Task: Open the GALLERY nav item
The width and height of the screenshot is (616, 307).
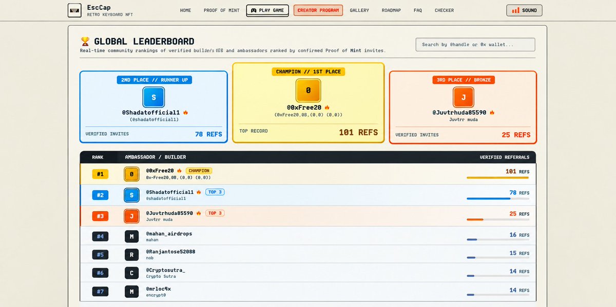Action: [359, 10]
